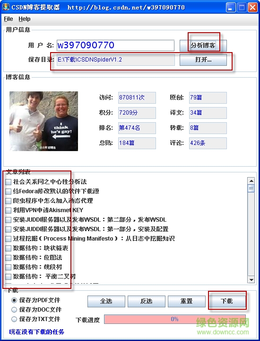Screen dimensions: 260x341
Task: Click the 下载 download button
Action: pos(227,301)
